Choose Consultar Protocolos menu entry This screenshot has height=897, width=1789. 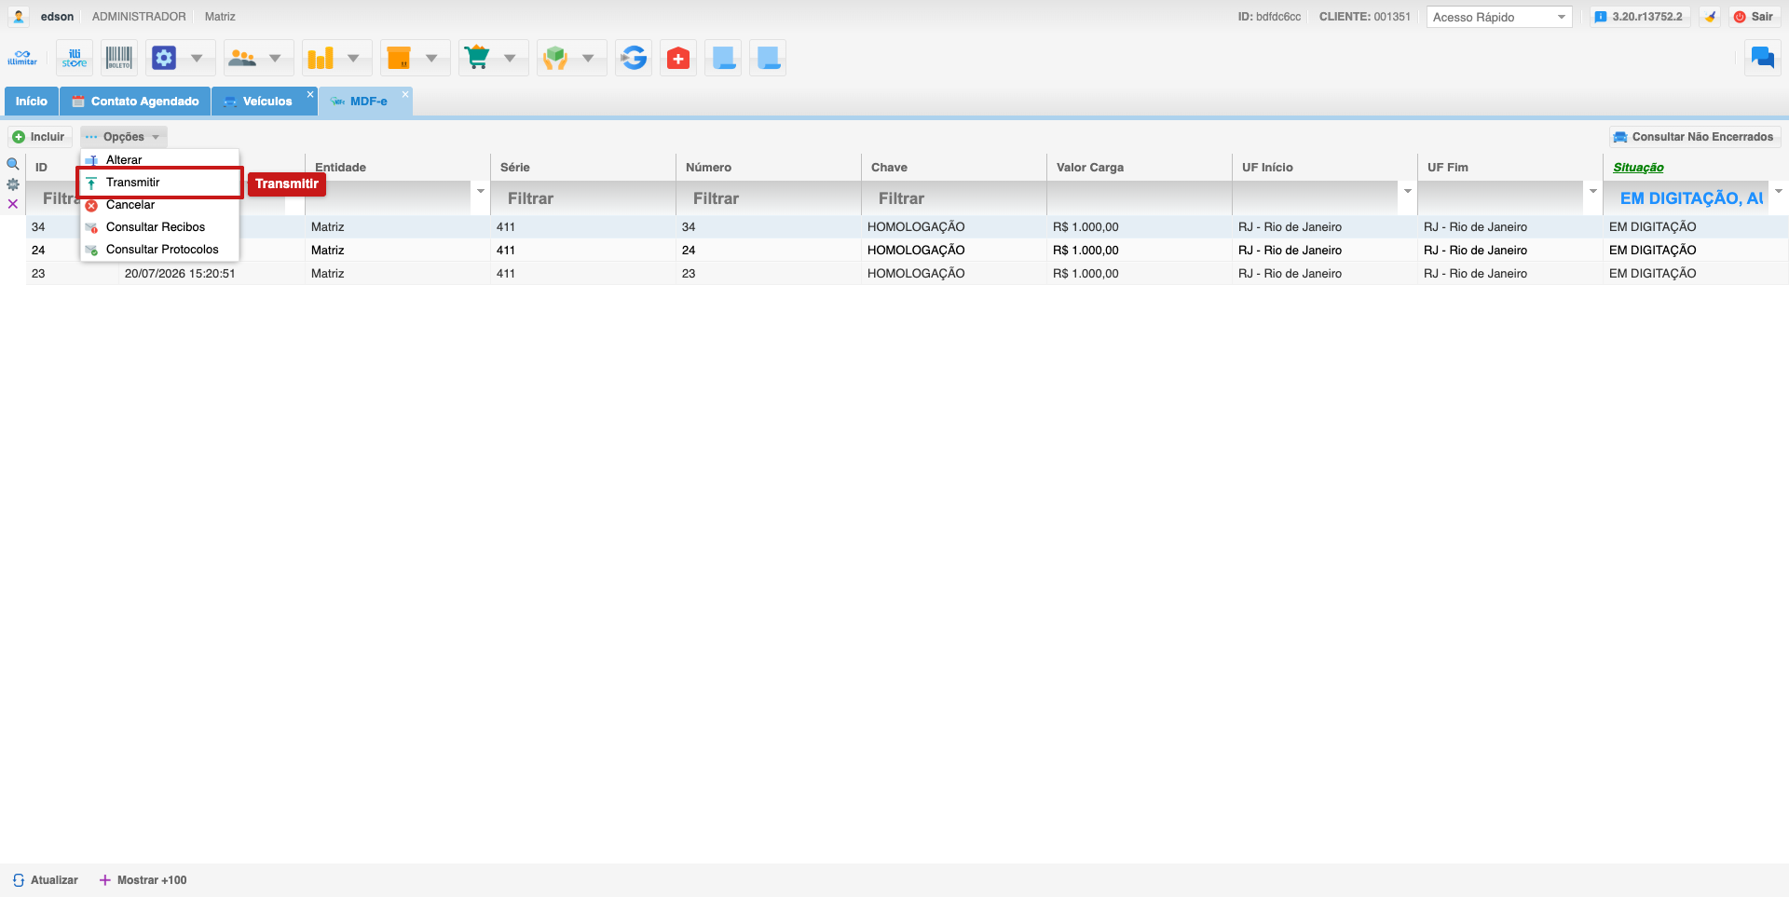click(x=159, y=250)
